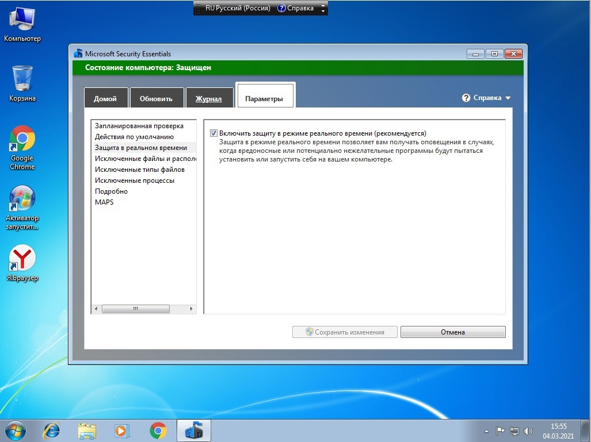Expand the Справка dropdown arrow in window
This screenshot has height=442, width=591.
coord(508,98)
